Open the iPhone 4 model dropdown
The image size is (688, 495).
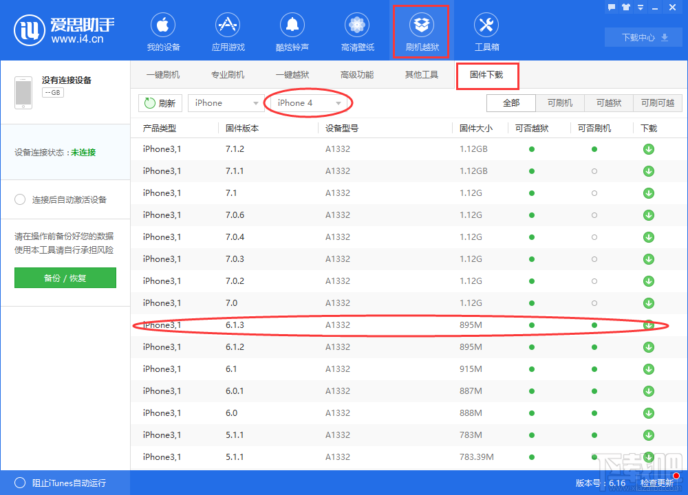point(308,103)
